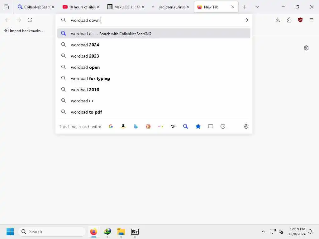Personalize New Tab gear icon

(306, 48)
